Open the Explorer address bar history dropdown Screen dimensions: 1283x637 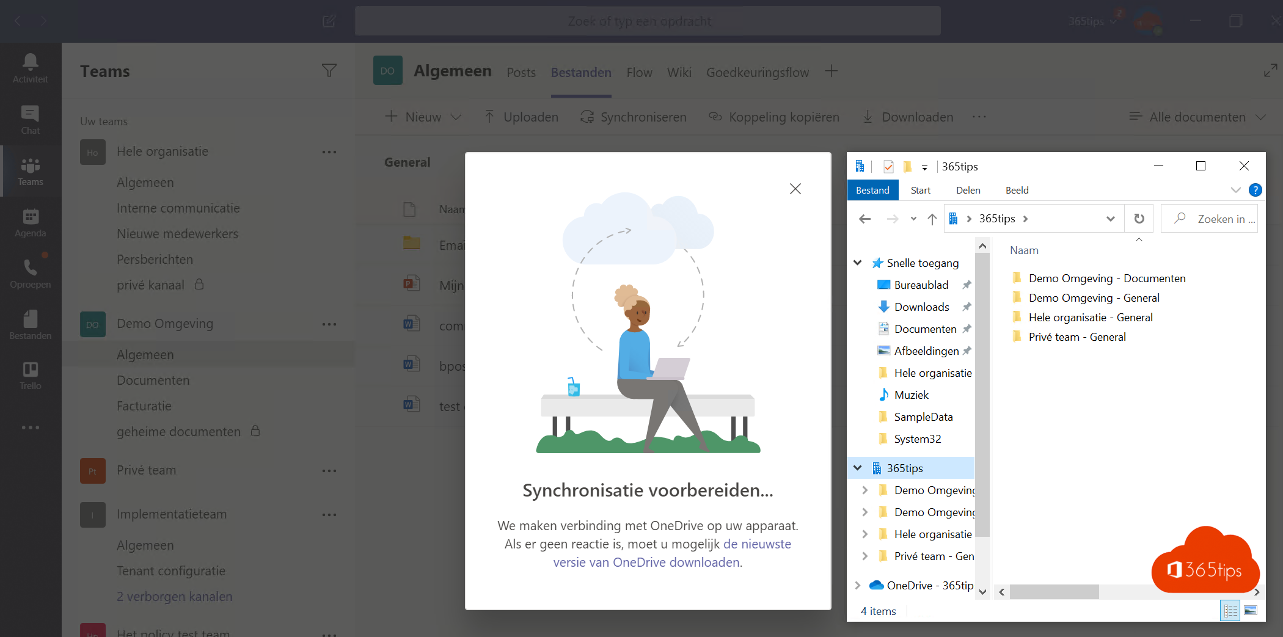tap(1111, 219)
